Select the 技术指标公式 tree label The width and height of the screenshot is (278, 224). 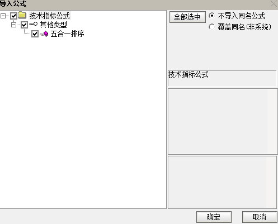pos(50,16)
